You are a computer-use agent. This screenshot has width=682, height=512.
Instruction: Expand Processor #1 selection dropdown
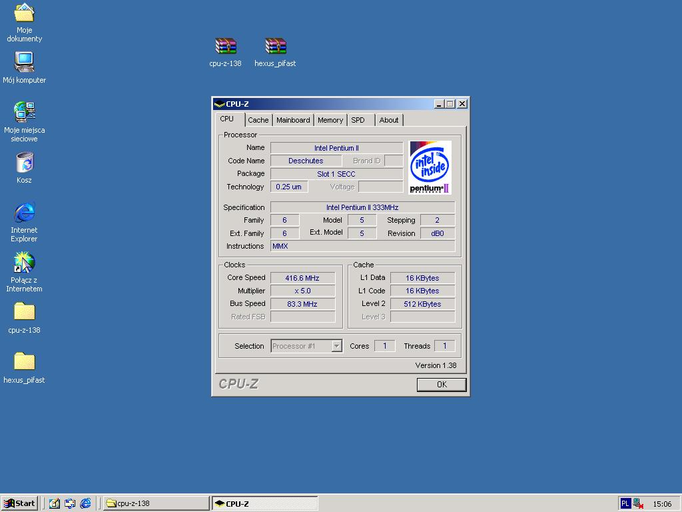(x=336, y=346)
